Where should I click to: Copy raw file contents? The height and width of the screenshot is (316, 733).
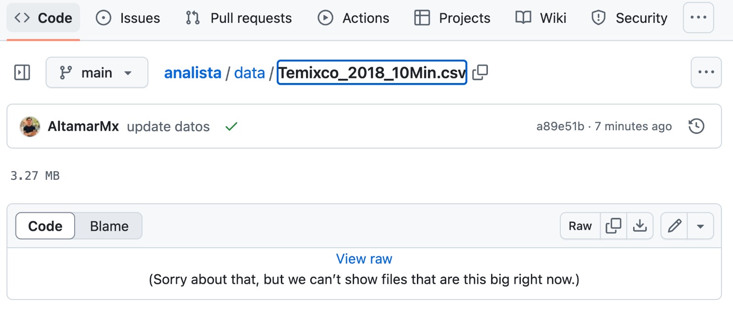(613, 226)
